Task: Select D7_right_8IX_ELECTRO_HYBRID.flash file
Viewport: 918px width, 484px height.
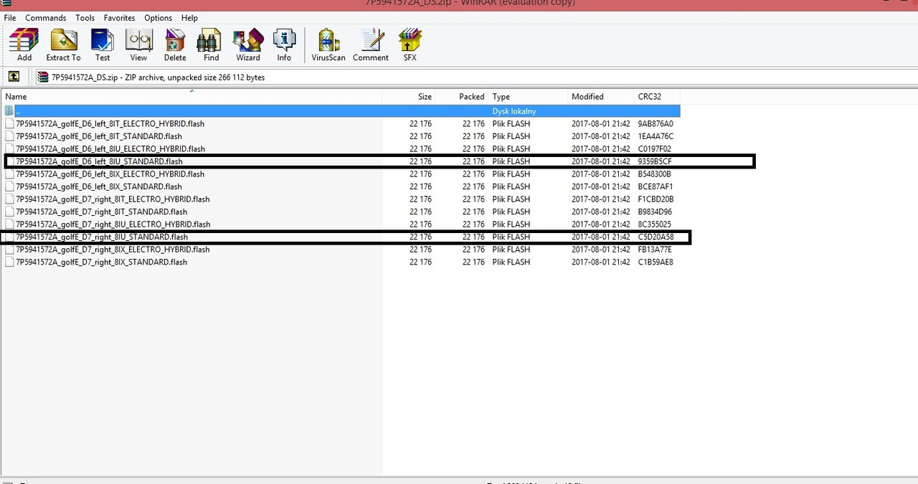Action: point(113,250)
